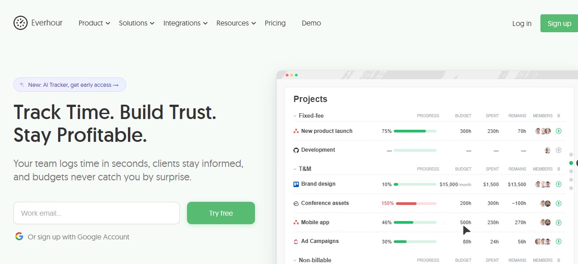Open the Product dropdown menu
Screen dimensions: 578x264
pos(94,23)
